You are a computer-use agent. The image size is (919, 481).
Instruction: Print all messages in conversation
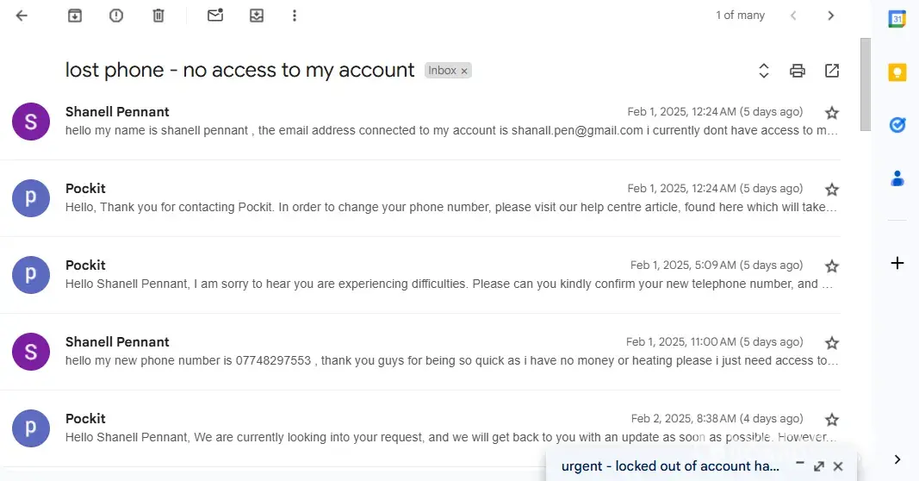(798, 71)
